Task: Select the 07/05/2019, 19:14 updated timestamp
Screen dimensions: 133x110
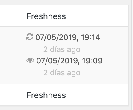Action: point(68,37)
